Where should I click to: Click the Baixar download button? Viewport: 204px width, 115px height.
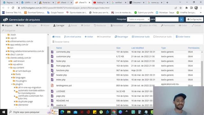73,26
